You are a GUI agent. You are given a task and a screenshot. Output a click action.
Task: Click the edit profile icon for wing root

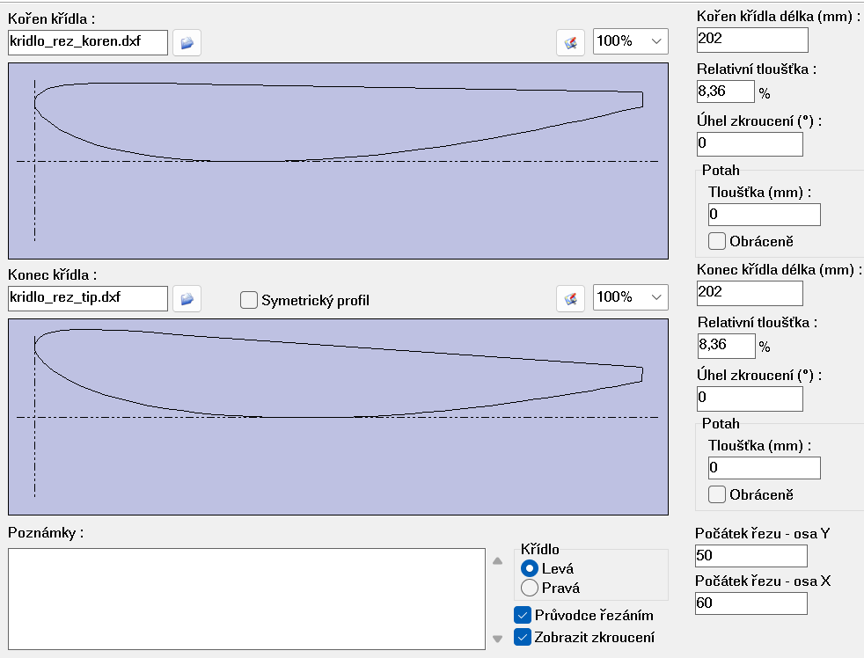(570, 42)
